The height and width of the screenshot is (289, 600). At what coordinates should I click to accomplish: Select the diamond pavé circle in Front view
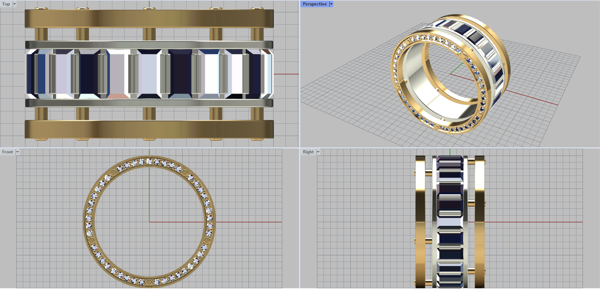[x=89, y=221]
